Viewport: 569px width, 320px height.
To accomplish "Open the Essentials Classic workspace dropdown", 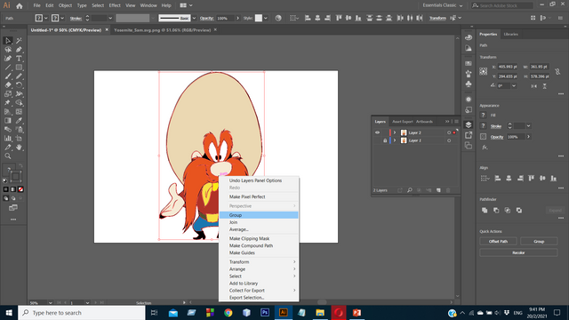I will coord(443,5).
